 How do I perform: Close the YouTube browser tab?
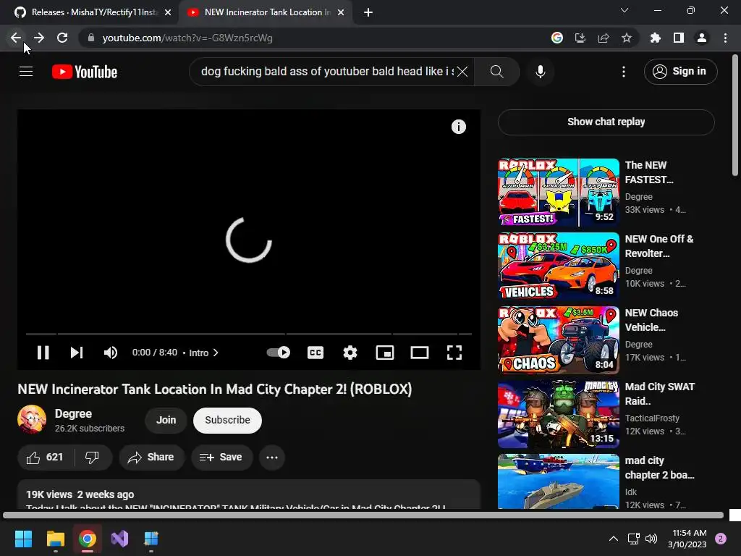pyautogui.click(x=341, y=13)
